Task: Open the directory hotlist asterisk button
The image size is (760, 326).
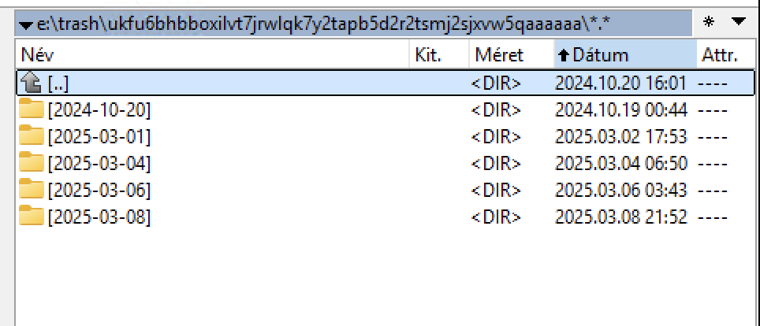Action: pyautogui.click(x=710, y=21)
